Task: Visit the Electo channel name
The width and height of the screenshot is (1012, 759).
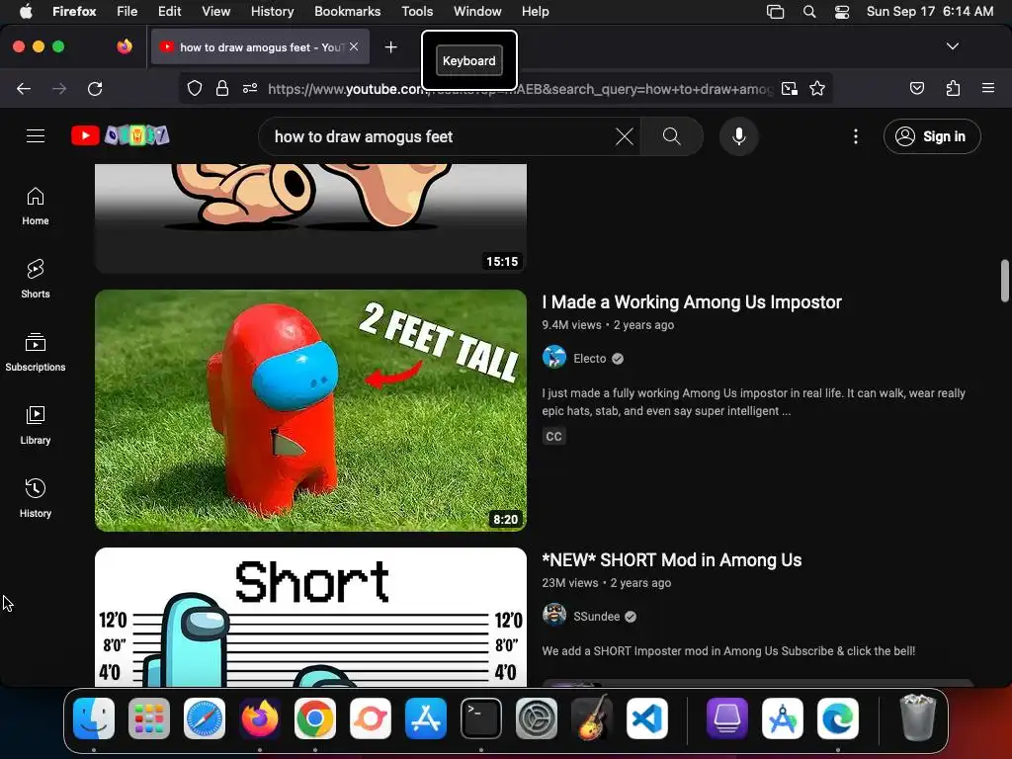Action: click(x=589, y=358)
